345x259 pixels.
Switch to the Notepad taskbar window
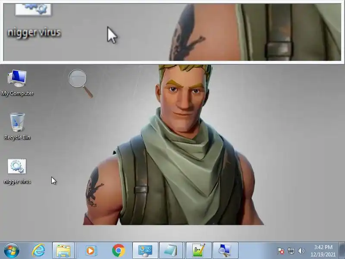pos(171,251)
